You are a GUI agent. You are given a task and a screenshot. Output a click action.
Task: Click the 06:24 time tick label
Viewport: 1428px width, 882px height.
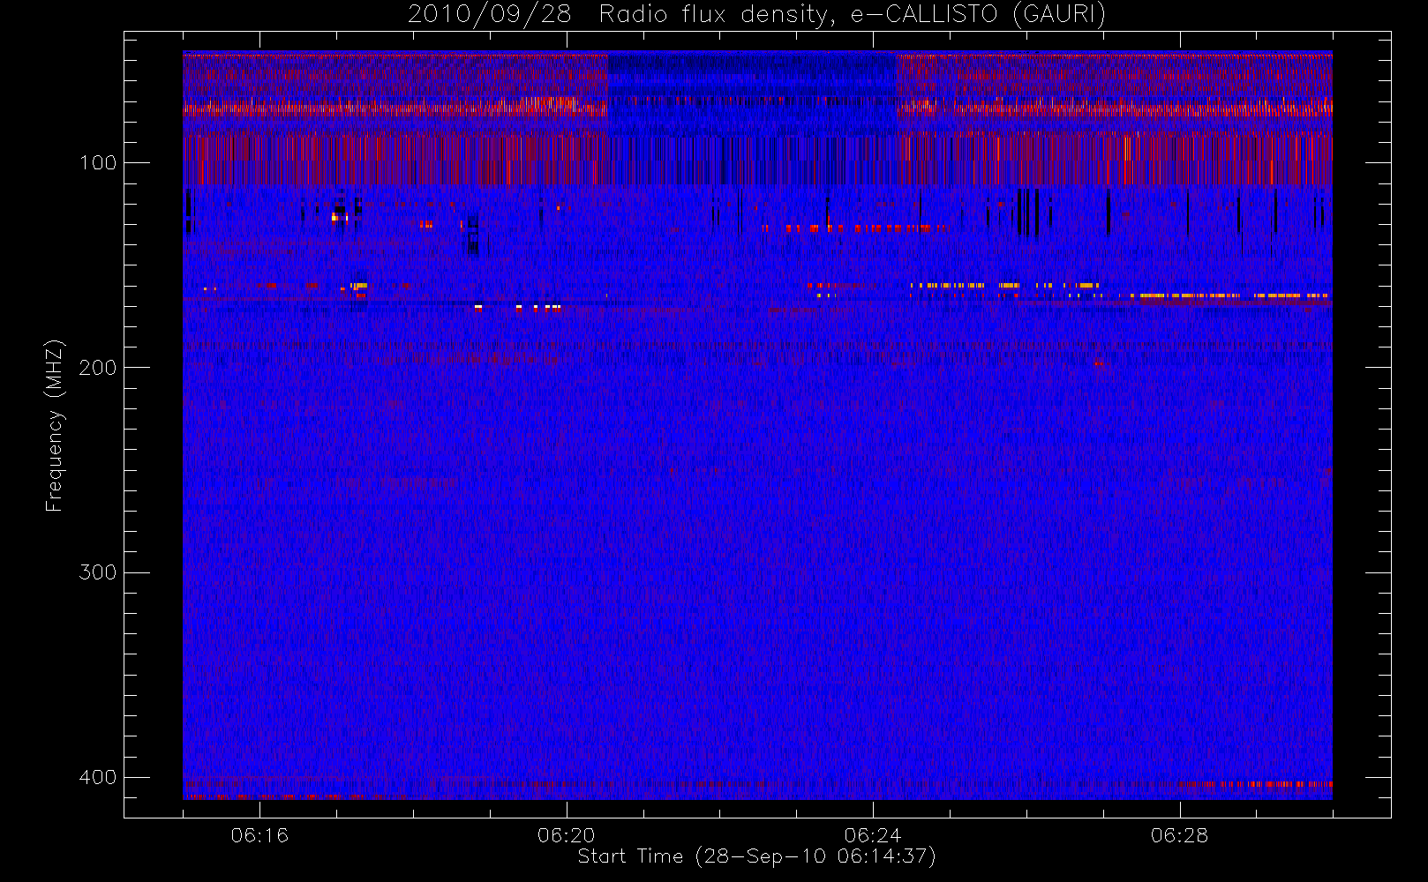point(873,835)
